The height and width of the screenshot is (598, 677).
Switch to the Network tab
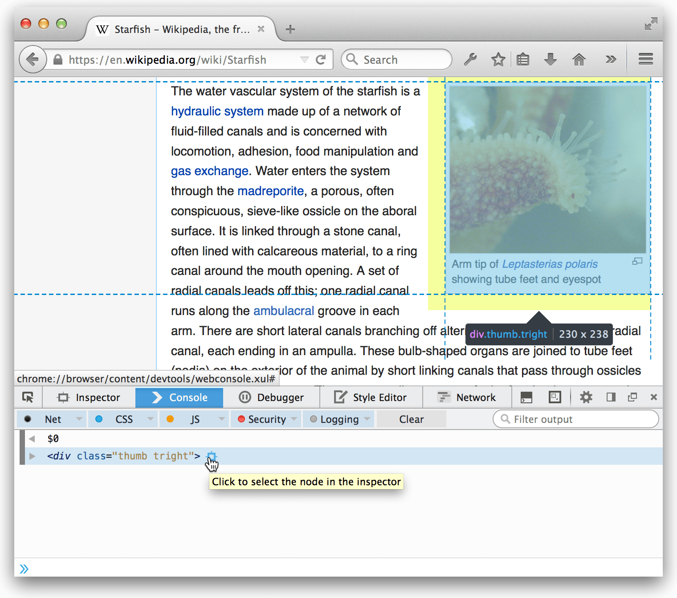(x=466, y=397)
